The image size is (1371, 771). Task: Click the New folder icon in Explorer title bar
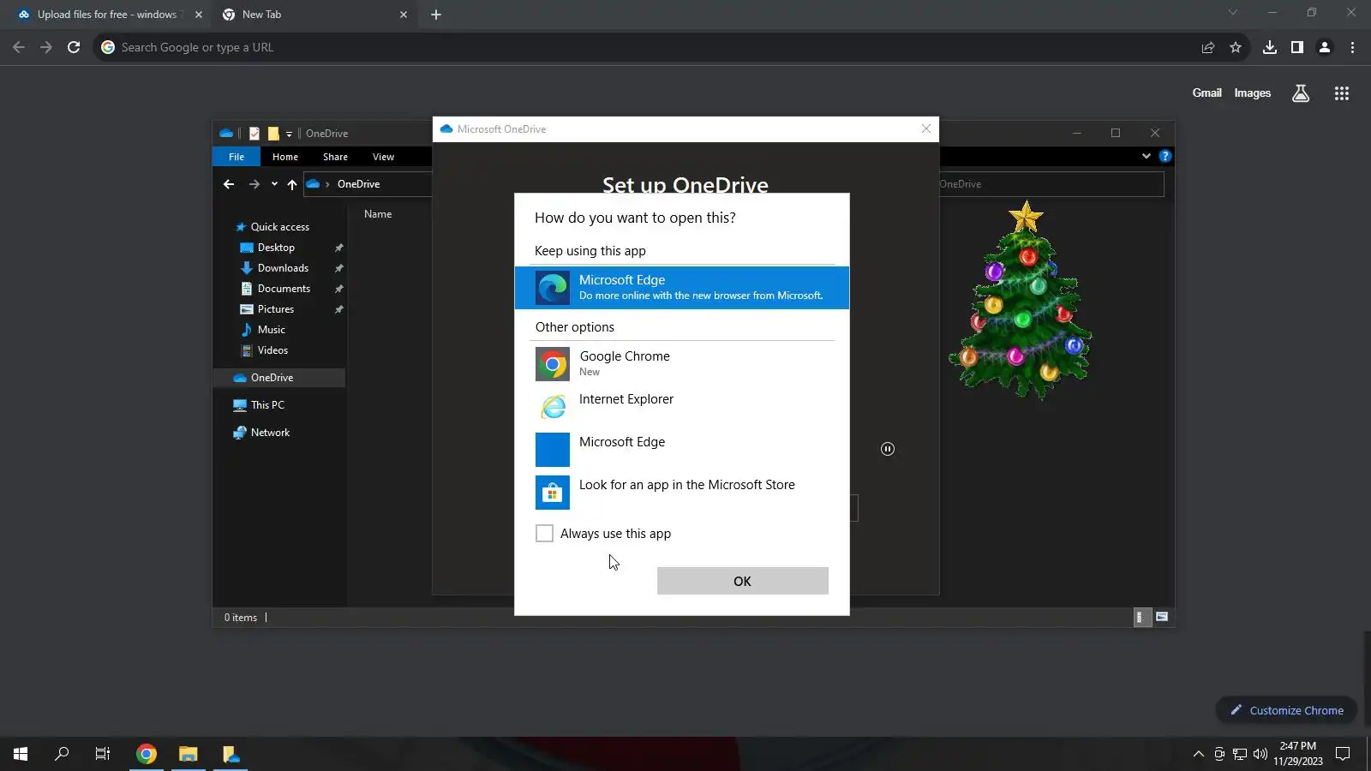pyautogui.click(x=273, y=134)
